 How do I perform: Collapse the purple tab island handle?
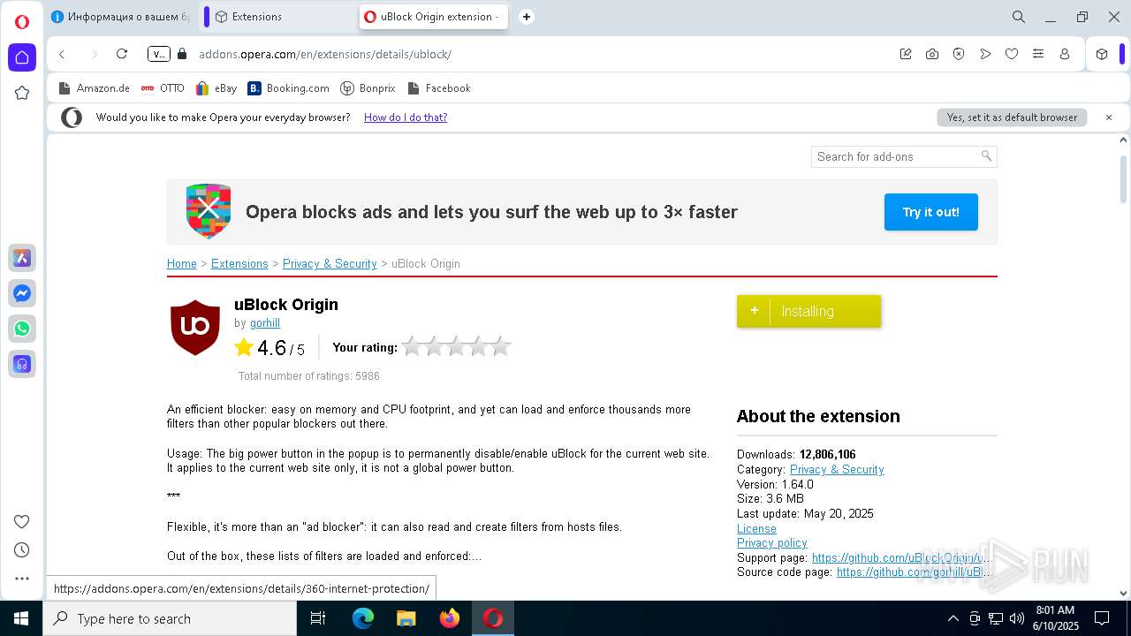click(207, 17)
